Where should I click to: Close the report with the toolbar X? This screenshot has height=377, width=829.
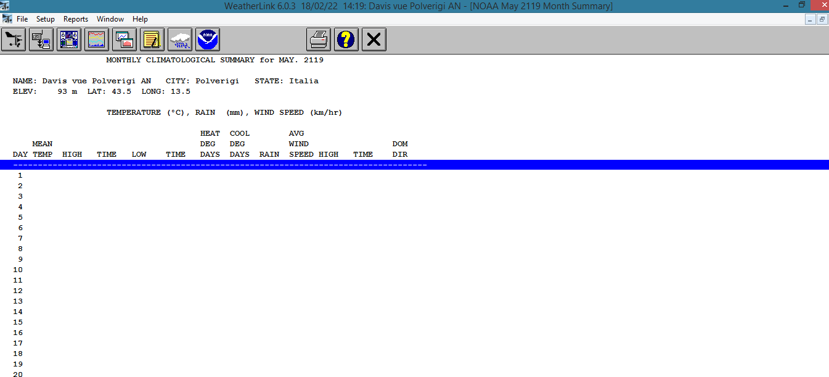pyautogui.click(x=374, y=41)
